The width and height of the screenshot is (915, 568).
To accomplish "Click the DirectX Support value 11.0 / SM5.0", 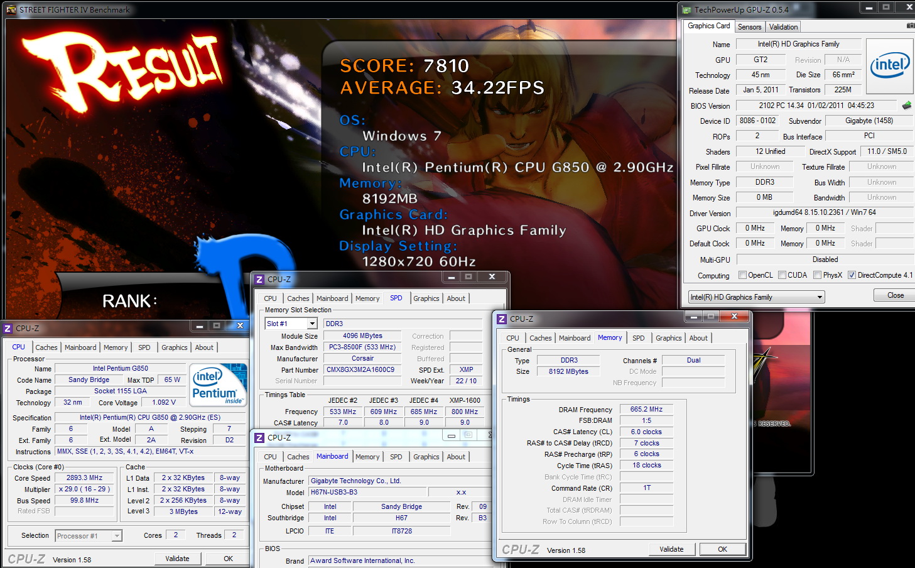I will 887,151.
